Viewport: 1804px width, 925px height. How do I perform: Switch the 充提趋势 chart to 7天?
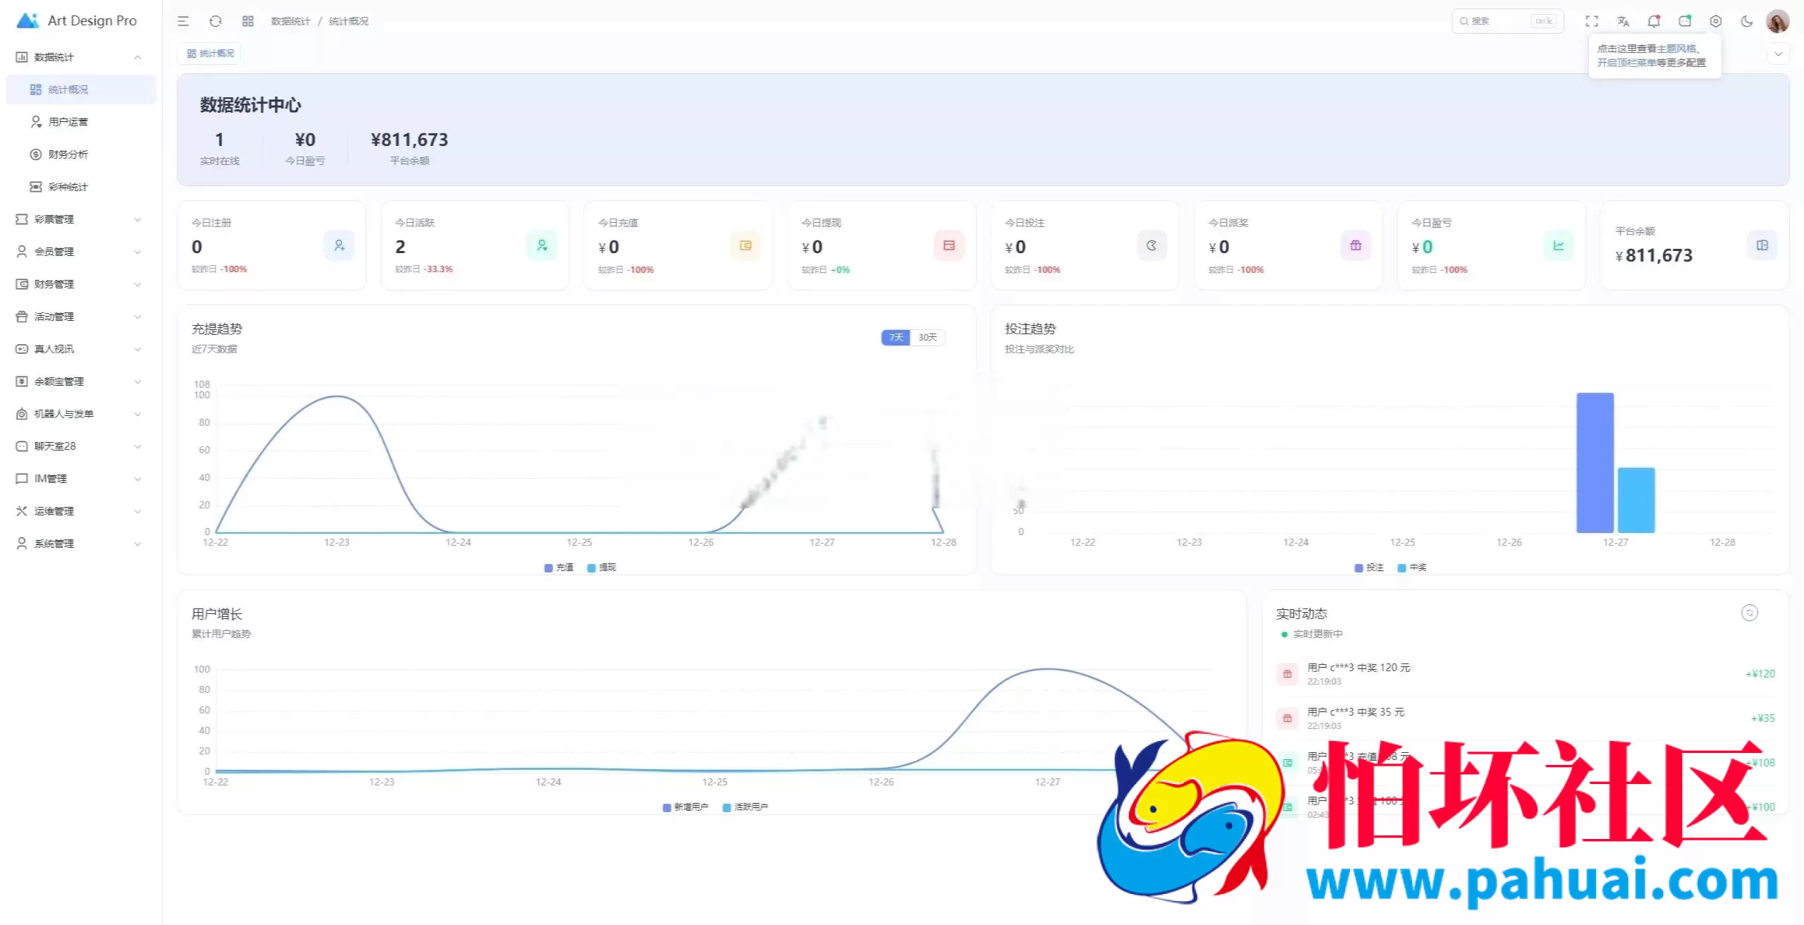point(896,338)
